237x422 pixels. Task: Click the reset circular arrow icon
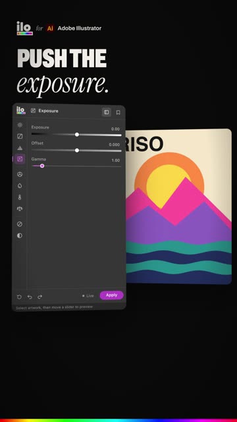pyautogui.click(x=19, y=297)
